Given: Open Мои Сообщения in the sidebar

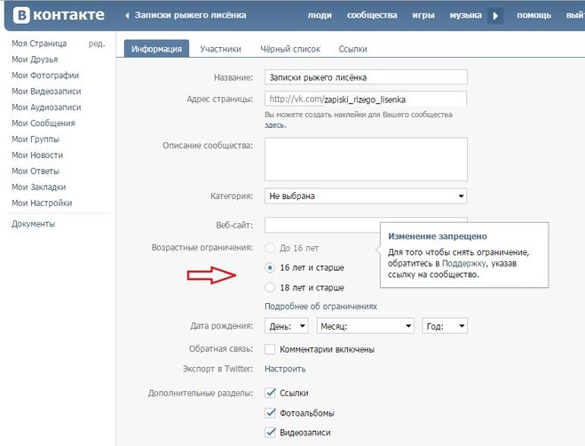Looking at the screenshot, I should pos(43,123).
